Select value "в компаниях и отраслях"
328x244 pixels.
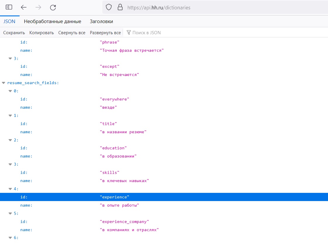[x=129, y=230]
